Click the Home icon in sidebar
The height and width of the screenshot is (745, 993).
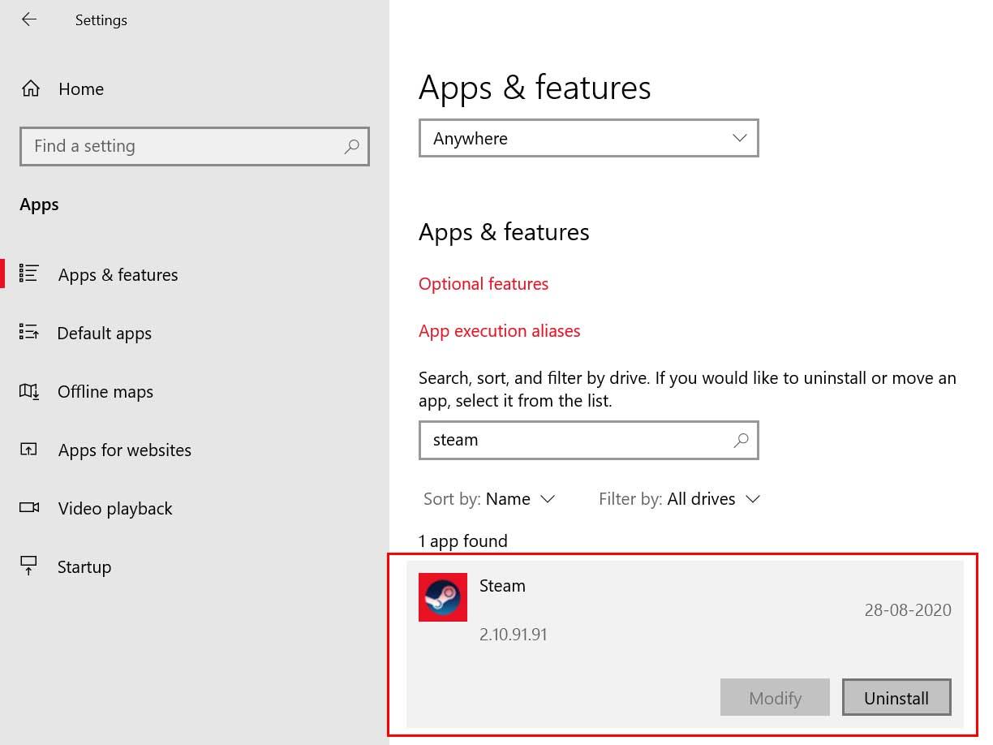[31, 89]
